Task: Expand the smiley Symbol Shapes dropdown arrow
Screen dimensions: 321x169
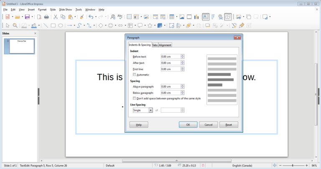Action: [x=116, y=25]
